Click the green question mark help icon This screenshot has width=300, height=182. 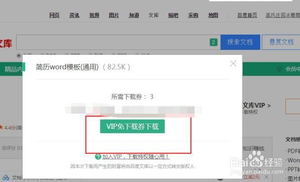click(x=98, y=156)
